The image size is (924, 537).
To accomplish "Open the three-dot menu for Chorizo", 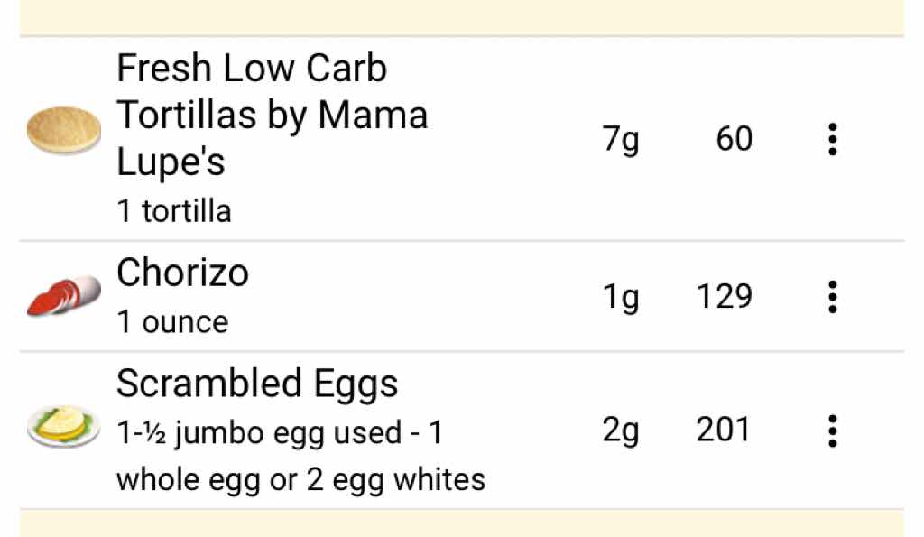I will click(x=832, y=296).
